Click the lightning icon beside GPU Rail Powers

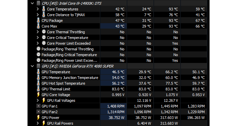44,123
